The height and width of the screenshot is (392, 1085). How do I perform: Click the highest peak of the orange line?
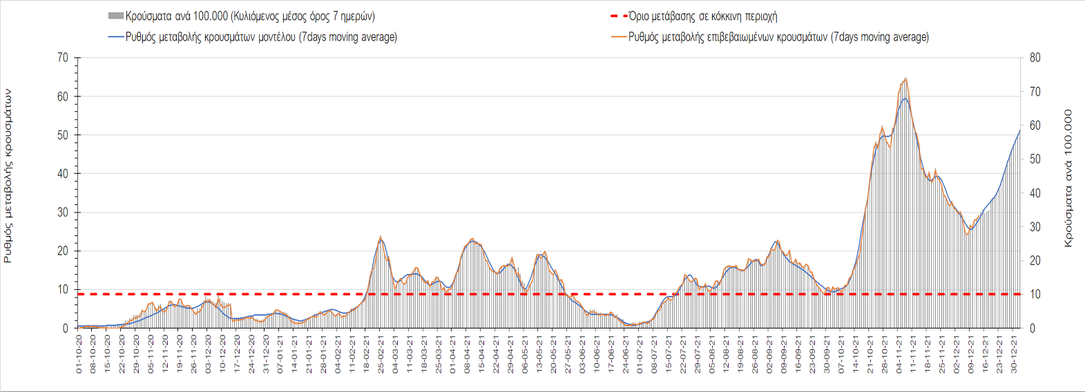coord(905,79)
